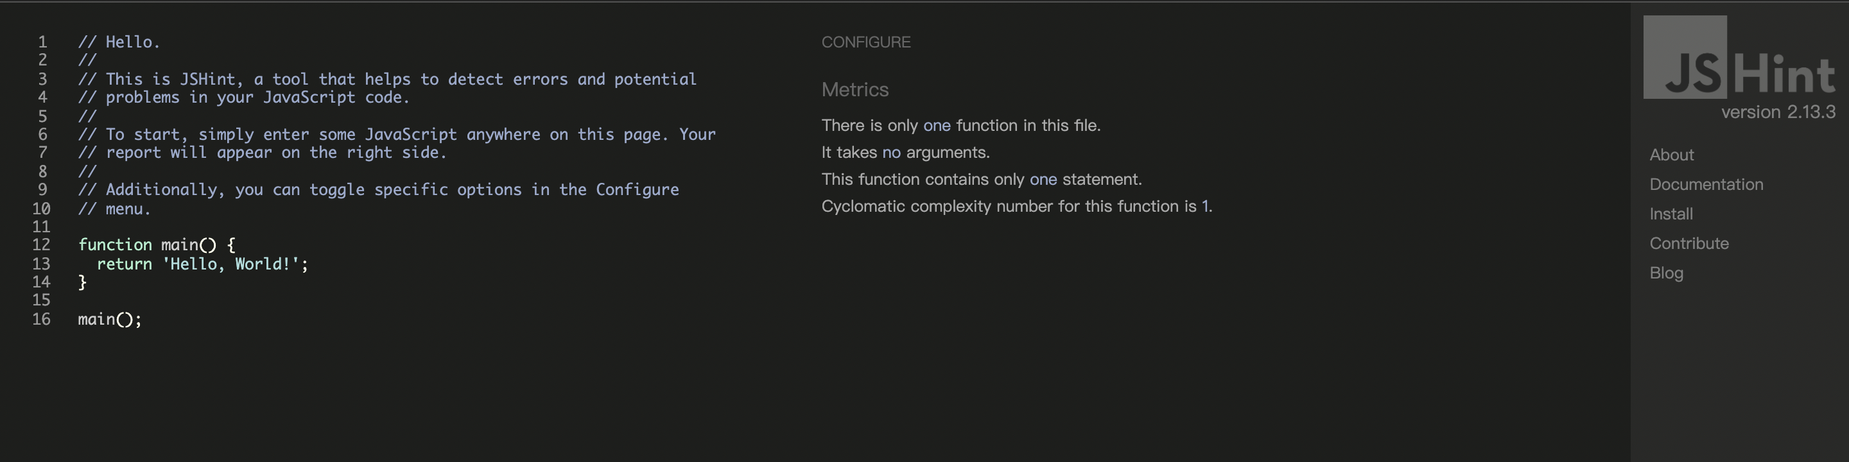Viewport: 1849px width, 462px height.
Task: Click the Cyclomatic complexity metric line
Action: click(x=1016, y=207)
